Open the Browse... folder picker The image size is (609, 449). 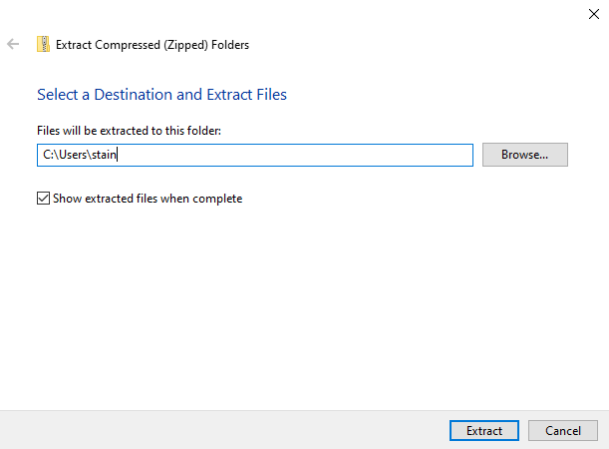tap(524, 155)
